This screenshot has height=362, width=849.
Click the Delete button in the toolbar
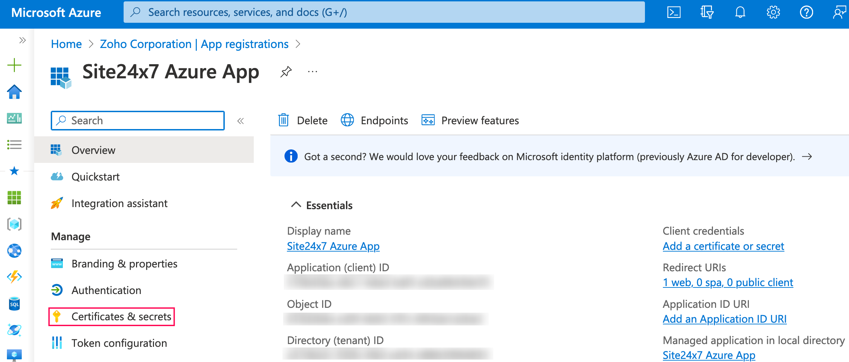303,120
